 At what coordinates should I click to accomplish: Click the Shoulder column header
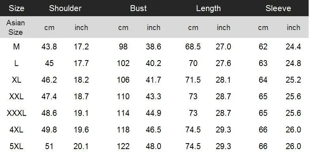(65, 8)
